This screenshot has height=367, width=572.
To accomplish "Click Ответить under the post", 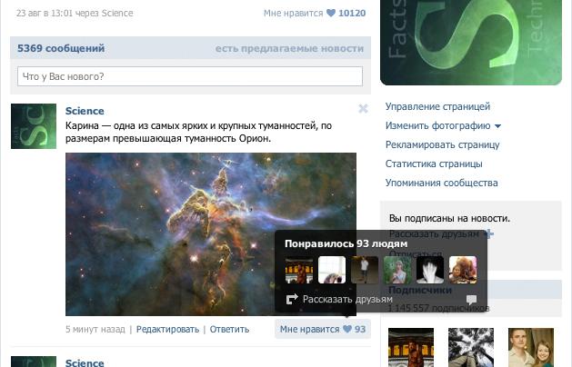I will (x=229, y=329).
